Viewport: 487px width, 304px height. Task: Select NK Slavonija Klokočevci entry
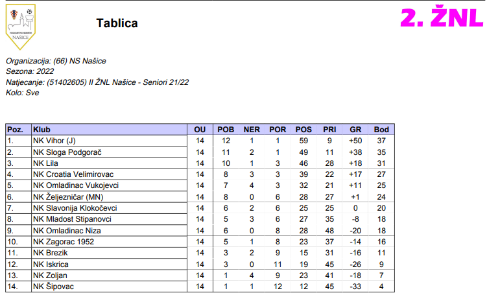[x=75, y=208]
